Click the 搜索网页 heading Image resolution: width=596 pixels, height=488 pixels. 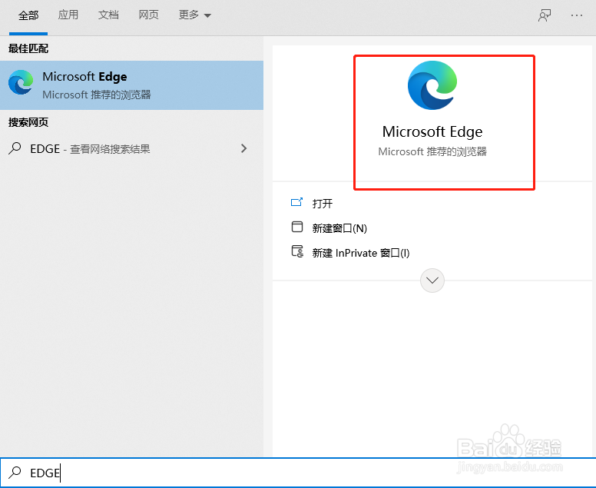28,122
